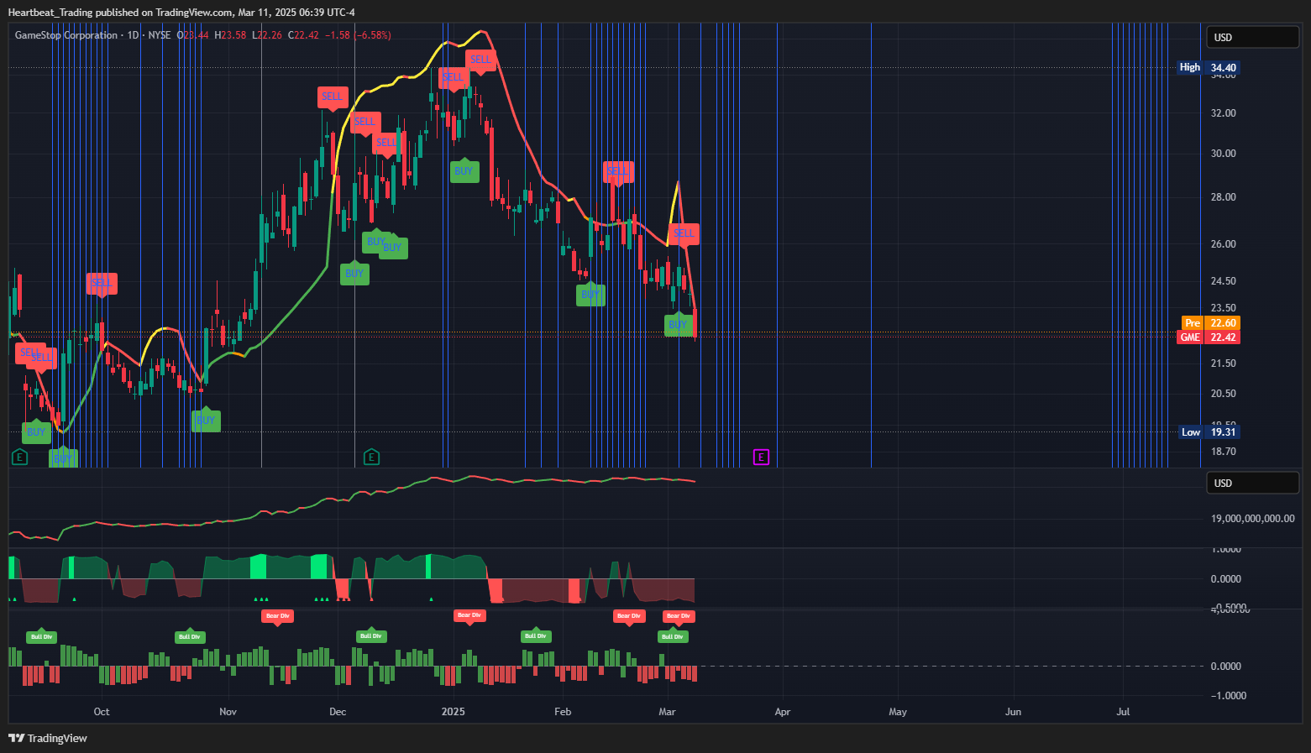This screenshot has width=1311, height=753.
Task: Click the Oct label on the time axis
Action: point(102,712)
